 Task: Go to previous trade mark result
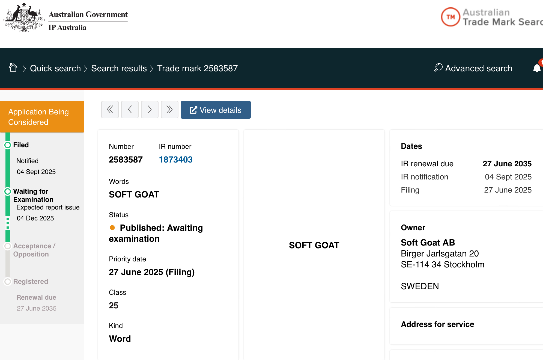tap(130, 110)
